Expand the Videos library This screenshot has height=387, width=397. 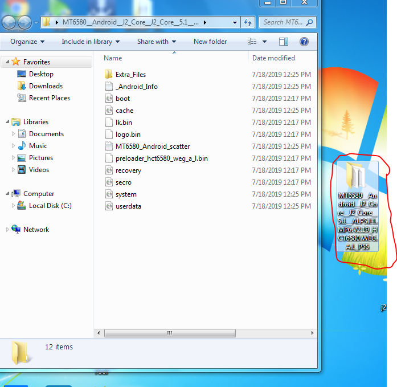tap(13, 169)
